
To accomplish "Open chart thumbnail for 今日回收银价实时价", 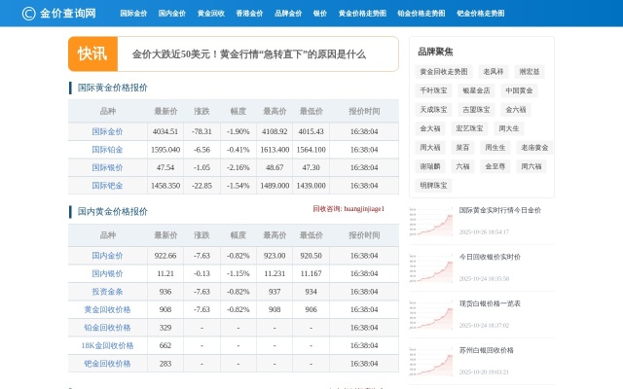I will (430, 267).
